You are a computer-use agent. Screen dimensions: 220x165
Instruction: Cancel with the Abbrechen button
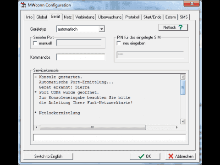[181, 156]
